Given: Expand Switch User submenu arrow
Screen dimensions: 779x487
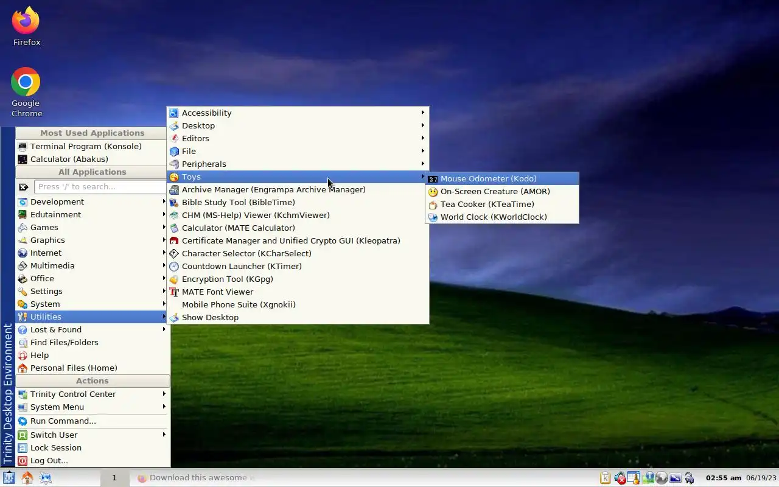Looking at the screenshot, I should coord(164,435).
